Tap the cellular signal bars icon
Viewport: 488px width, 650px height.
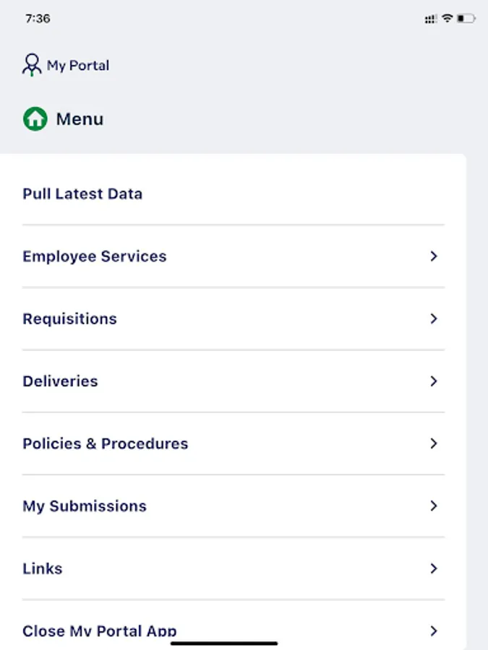(432, 18)
